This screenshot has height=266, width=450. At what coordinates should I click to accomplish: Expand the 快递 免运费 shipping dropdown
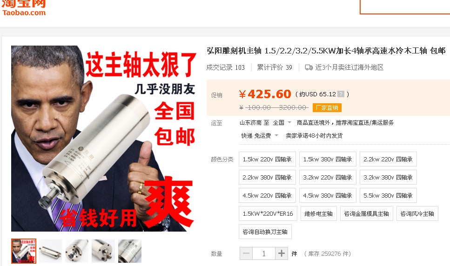[x=260, y=136]
